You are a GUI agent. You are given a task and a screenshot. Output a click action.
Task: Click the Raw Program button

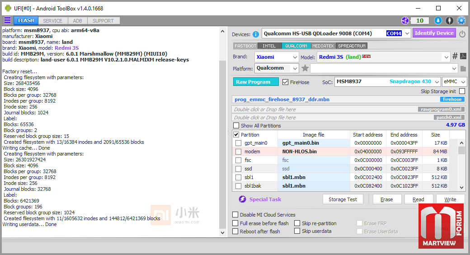(x=256, y=82)
